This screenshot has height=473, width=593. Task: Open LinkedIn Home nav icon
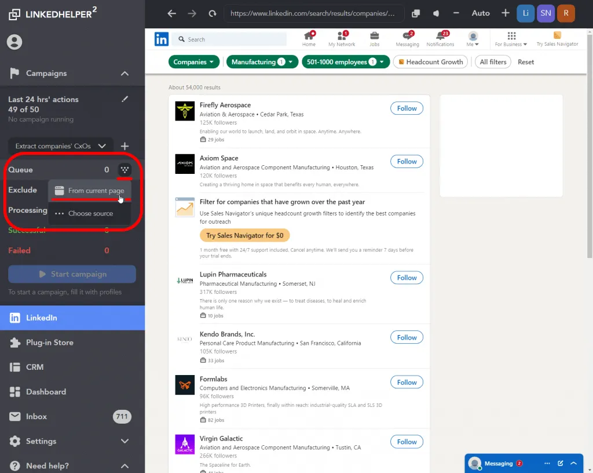309,39
